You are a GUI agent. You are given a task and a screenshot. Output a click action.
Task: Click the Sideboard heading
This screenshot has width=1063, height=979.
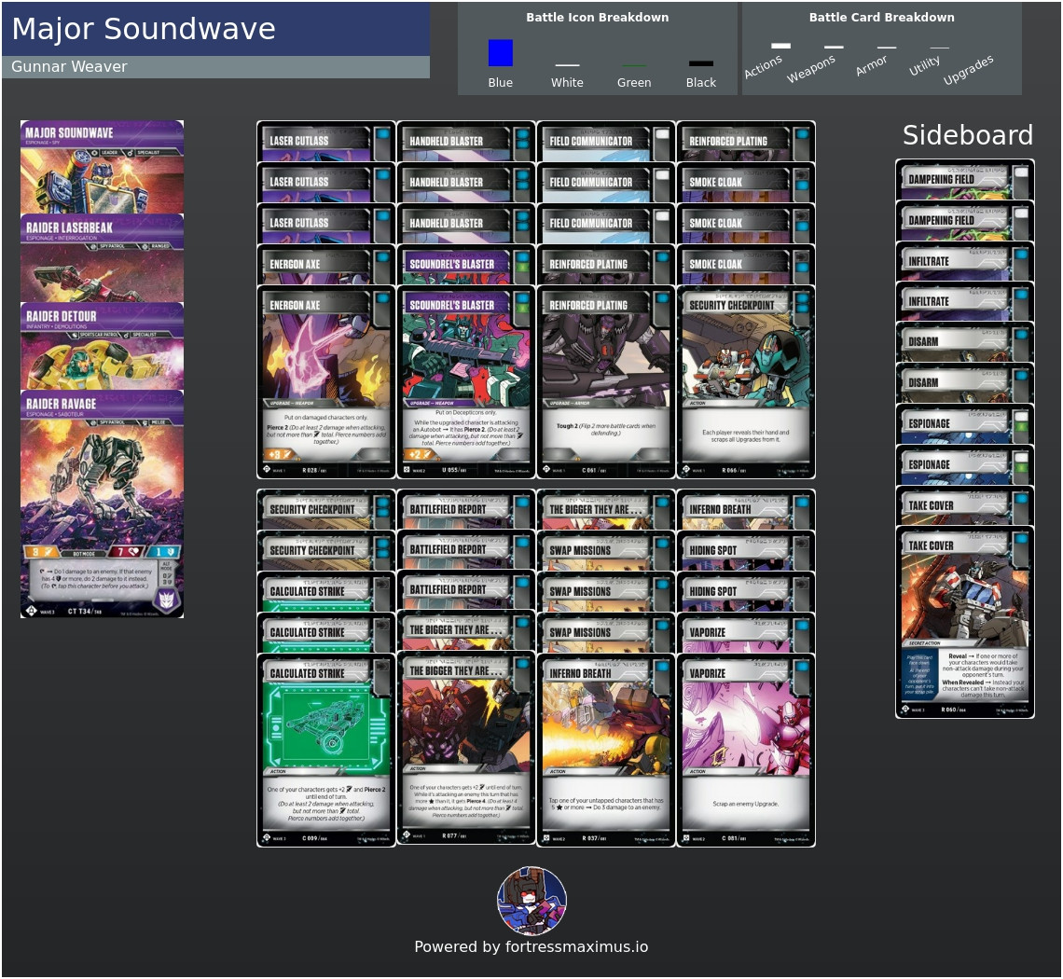pyautogui.click(x=967, y=135)
